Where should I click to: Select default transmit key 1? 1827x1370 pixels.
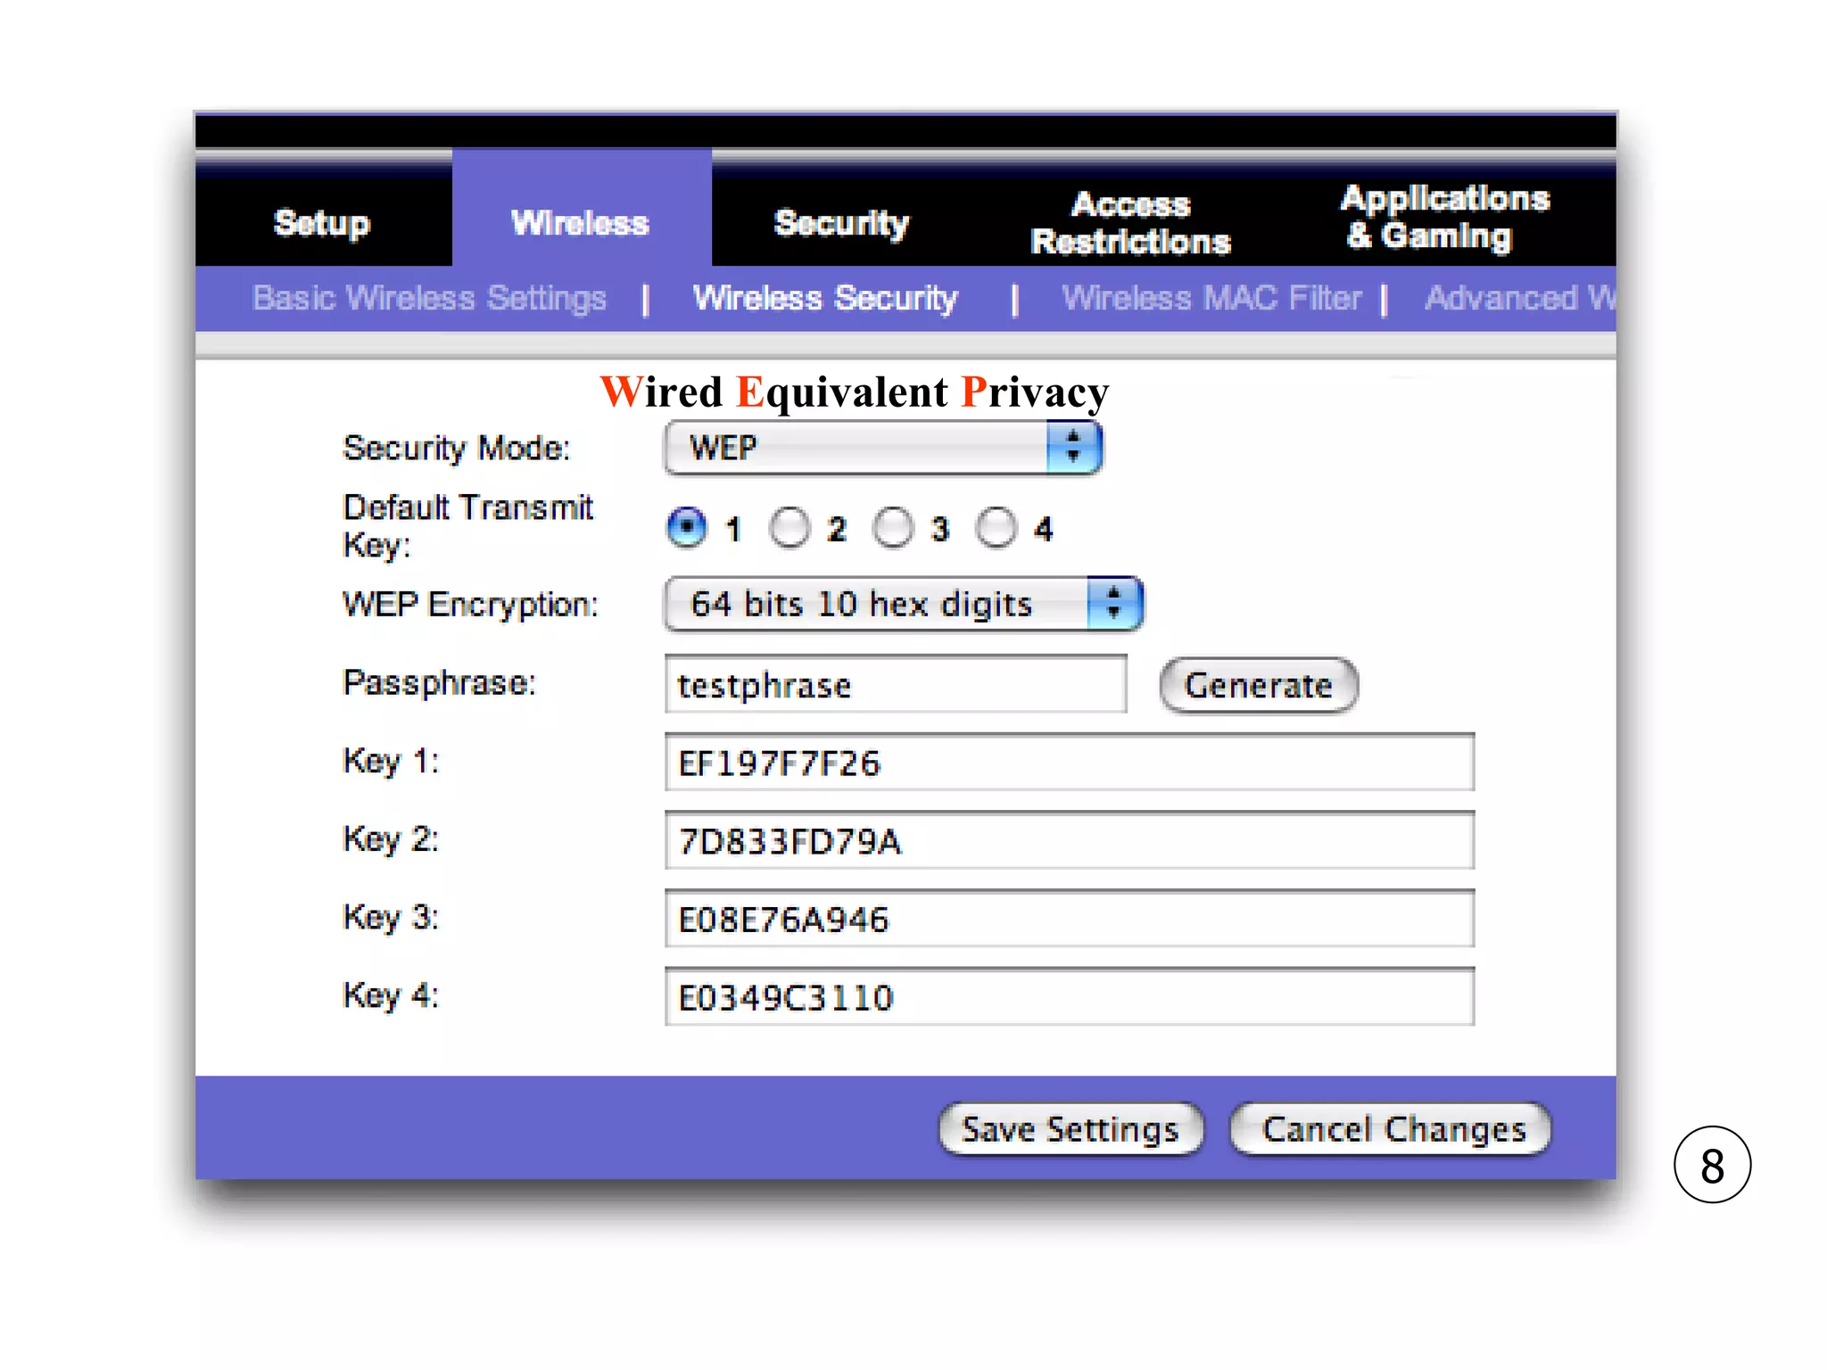[x=687, y=528]
